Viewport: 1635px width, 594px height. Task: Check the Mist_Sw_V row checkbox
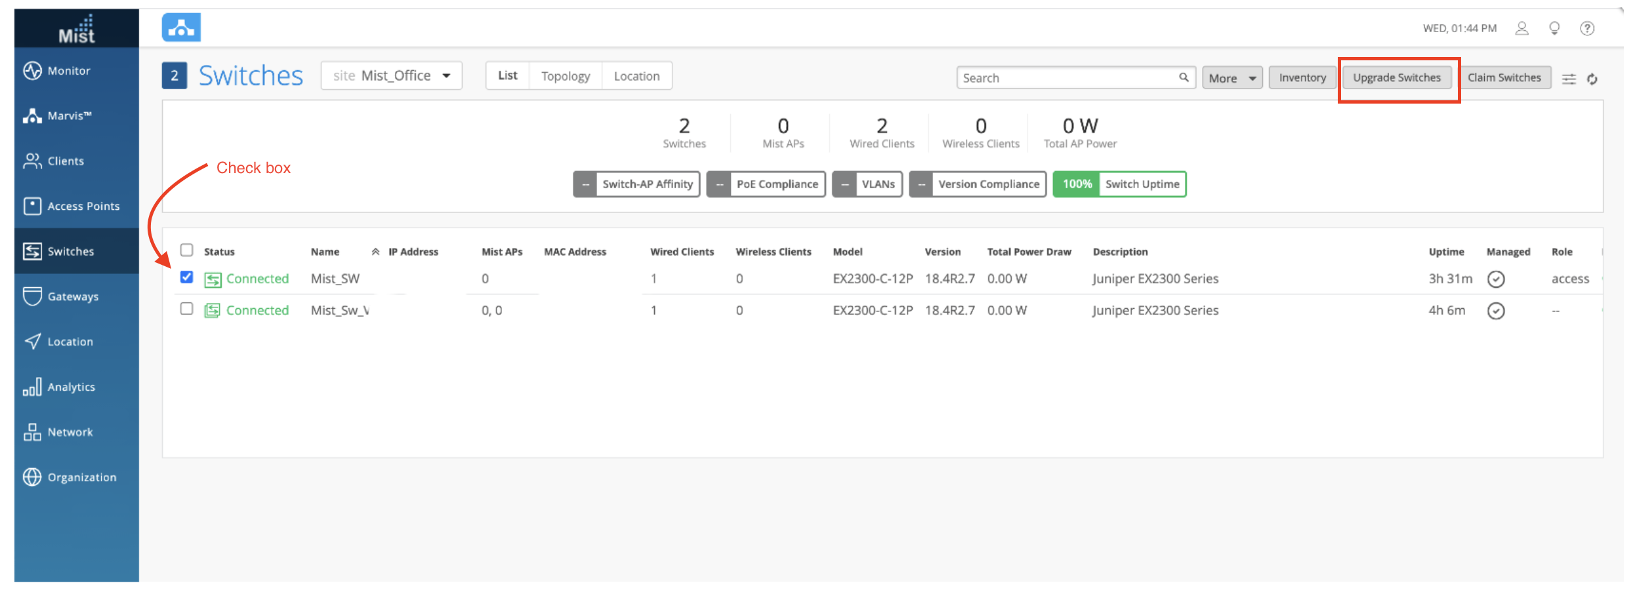point(187,309)
